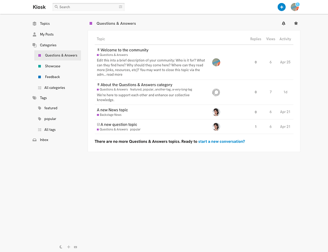
Task: Select the featured tag in sidebar
Action: tap(51, 108)
